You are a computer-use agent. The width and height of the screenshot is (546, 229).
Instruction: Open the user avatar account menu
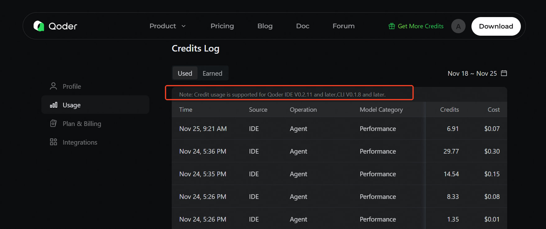click(x=458, y=26)
